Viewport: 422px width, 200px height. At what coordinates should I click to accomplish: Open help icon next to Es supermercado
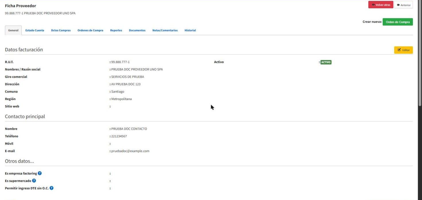(34, 181)
